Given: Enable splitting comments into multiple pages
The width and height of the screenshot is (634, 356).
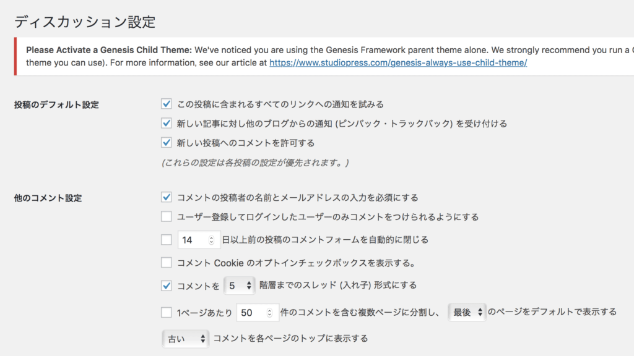Looking at the screenshot, I should 166,312.
